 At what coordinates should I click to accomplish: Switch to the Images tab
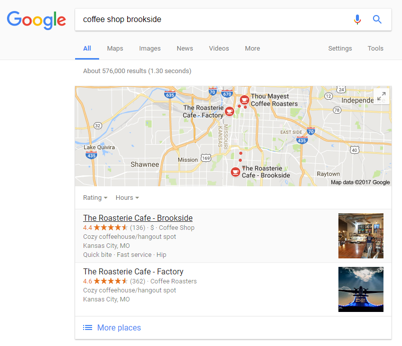click(x=150, y=49)
